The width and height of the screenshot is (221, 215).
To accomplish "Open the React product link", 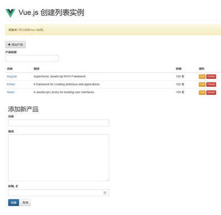I will tap(10, 92).
